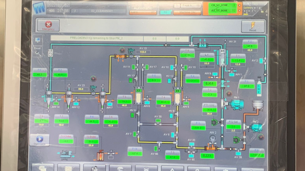Viewport: 305px width, 171px height.
Task: Open the monitor screen icon
Action: 38,40
